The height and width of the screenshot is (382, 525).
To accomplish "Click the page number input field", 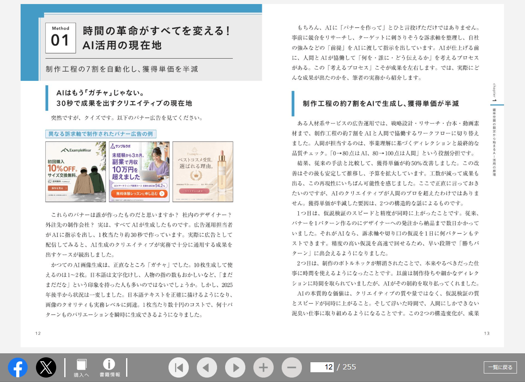I will pyautogui.click(x=322, y=367).
